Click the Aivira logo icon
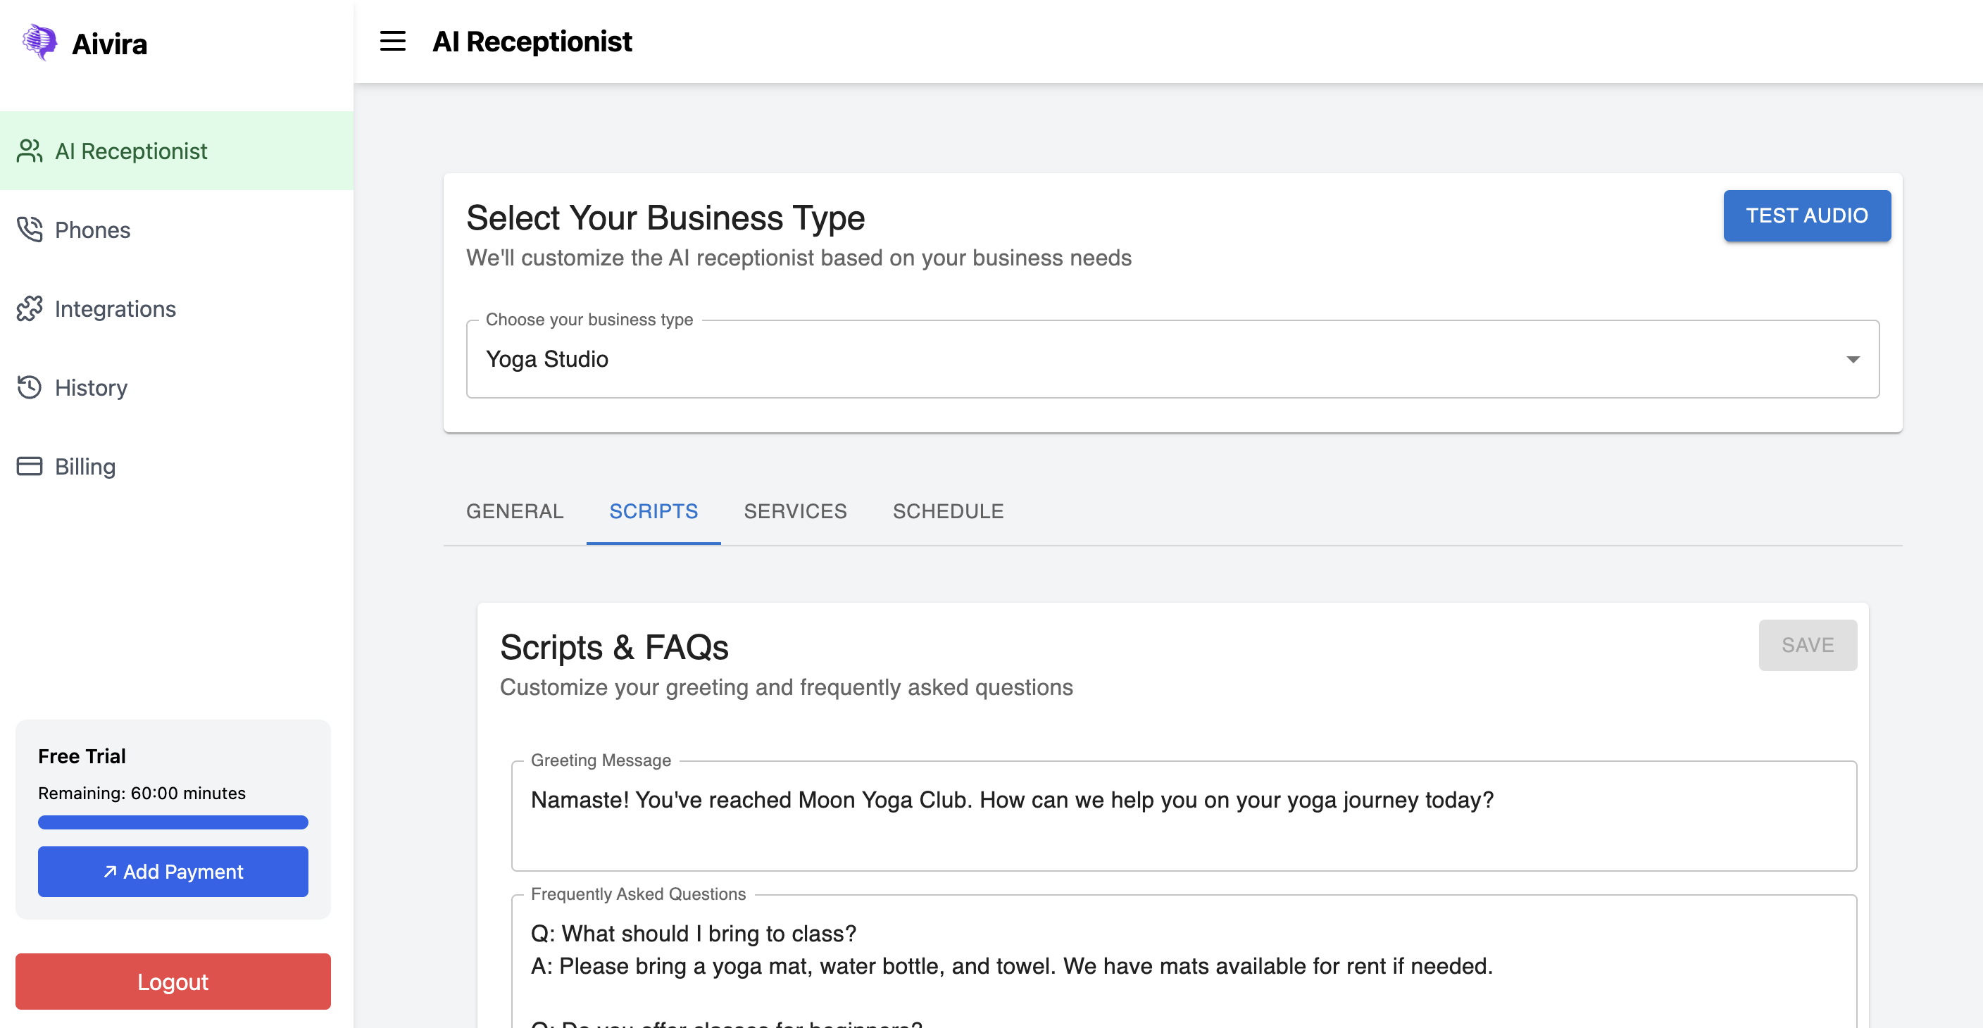This screenshot has width=1983, height=1028. pyautogui.click(x=39, y=42)
